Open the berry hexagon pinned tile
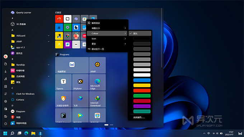This screenshot has width=244, height=137. pos(76,36)
